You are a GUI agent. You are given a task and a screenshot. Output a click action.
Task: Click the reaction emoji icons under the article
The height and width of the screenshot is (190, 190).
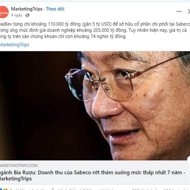point(4,189)
